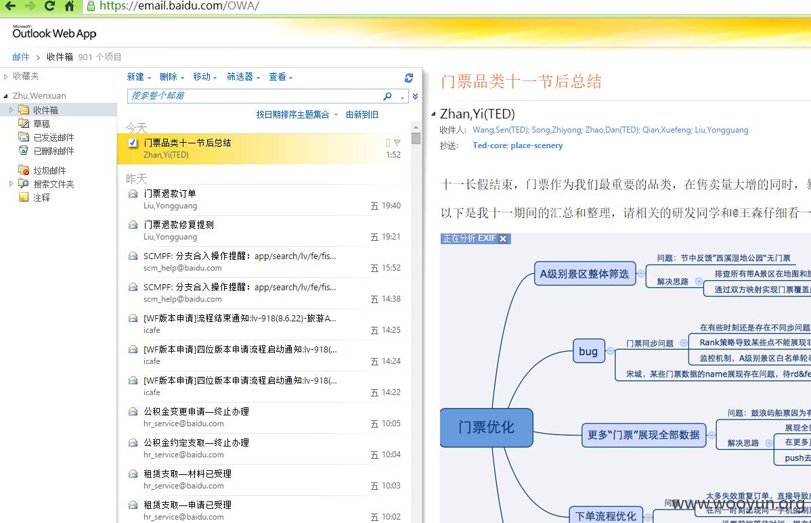Click the browser forward arrow

point(30,5)
